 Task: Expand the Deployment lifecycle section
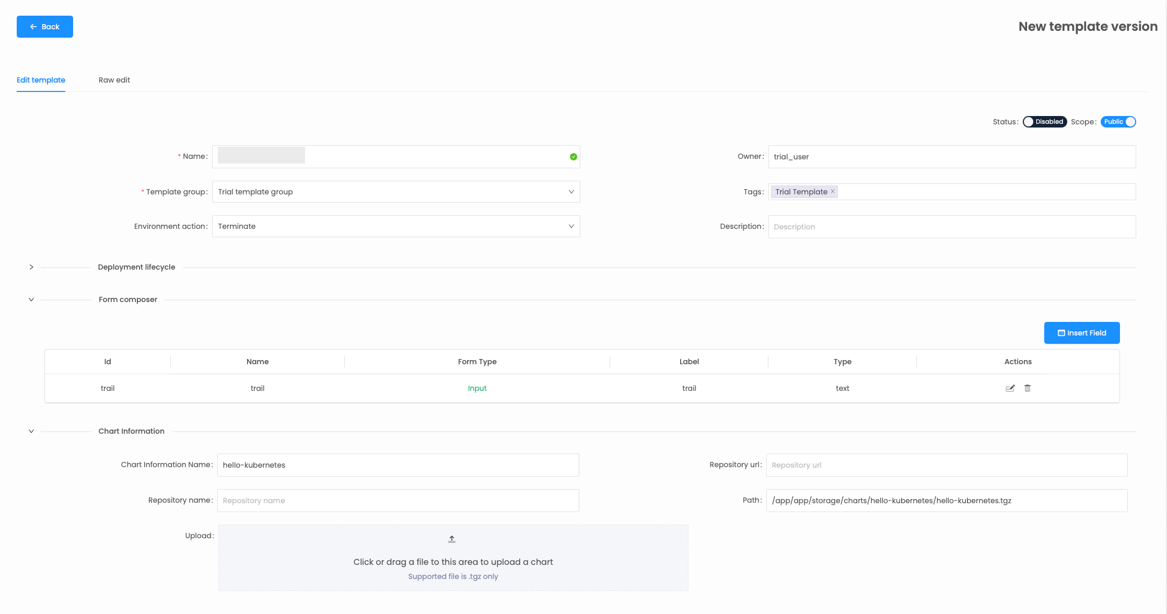pyautogui.click(x=31, y=267)
